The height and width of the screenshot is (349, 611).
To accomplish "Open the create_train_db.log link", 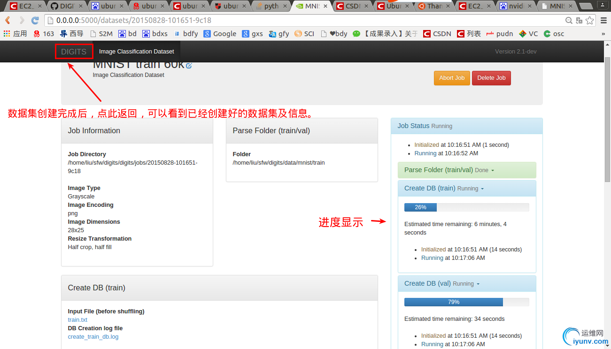I will pos(93,337).
